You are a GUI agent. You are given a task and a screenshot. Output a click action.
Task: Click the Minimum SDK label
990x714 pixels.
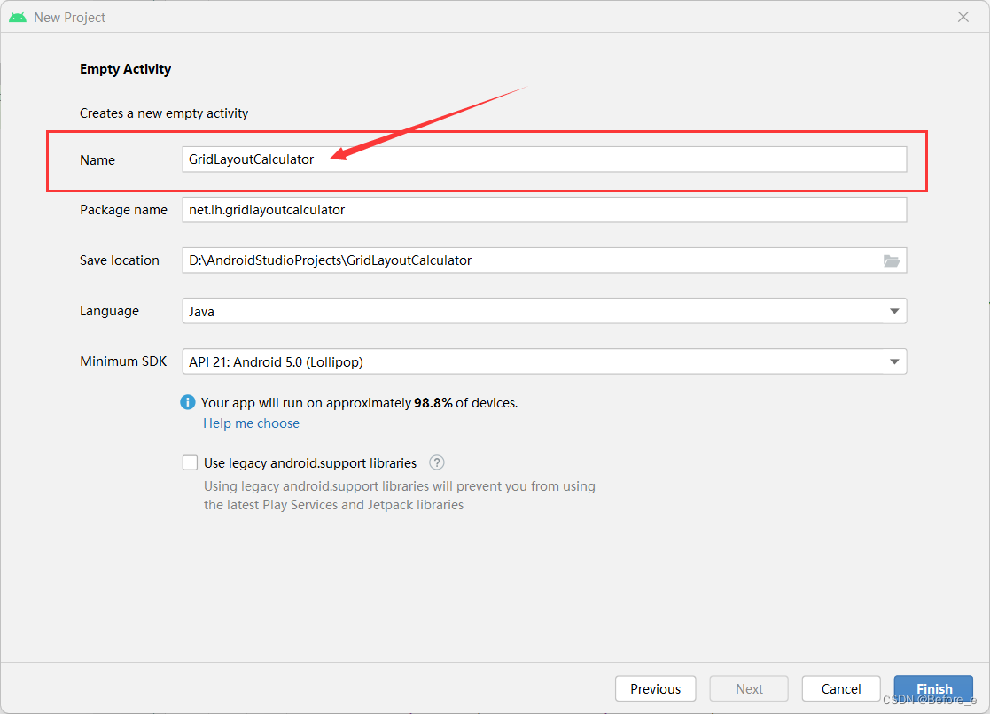pyautogui.click(x=123, y=361)
